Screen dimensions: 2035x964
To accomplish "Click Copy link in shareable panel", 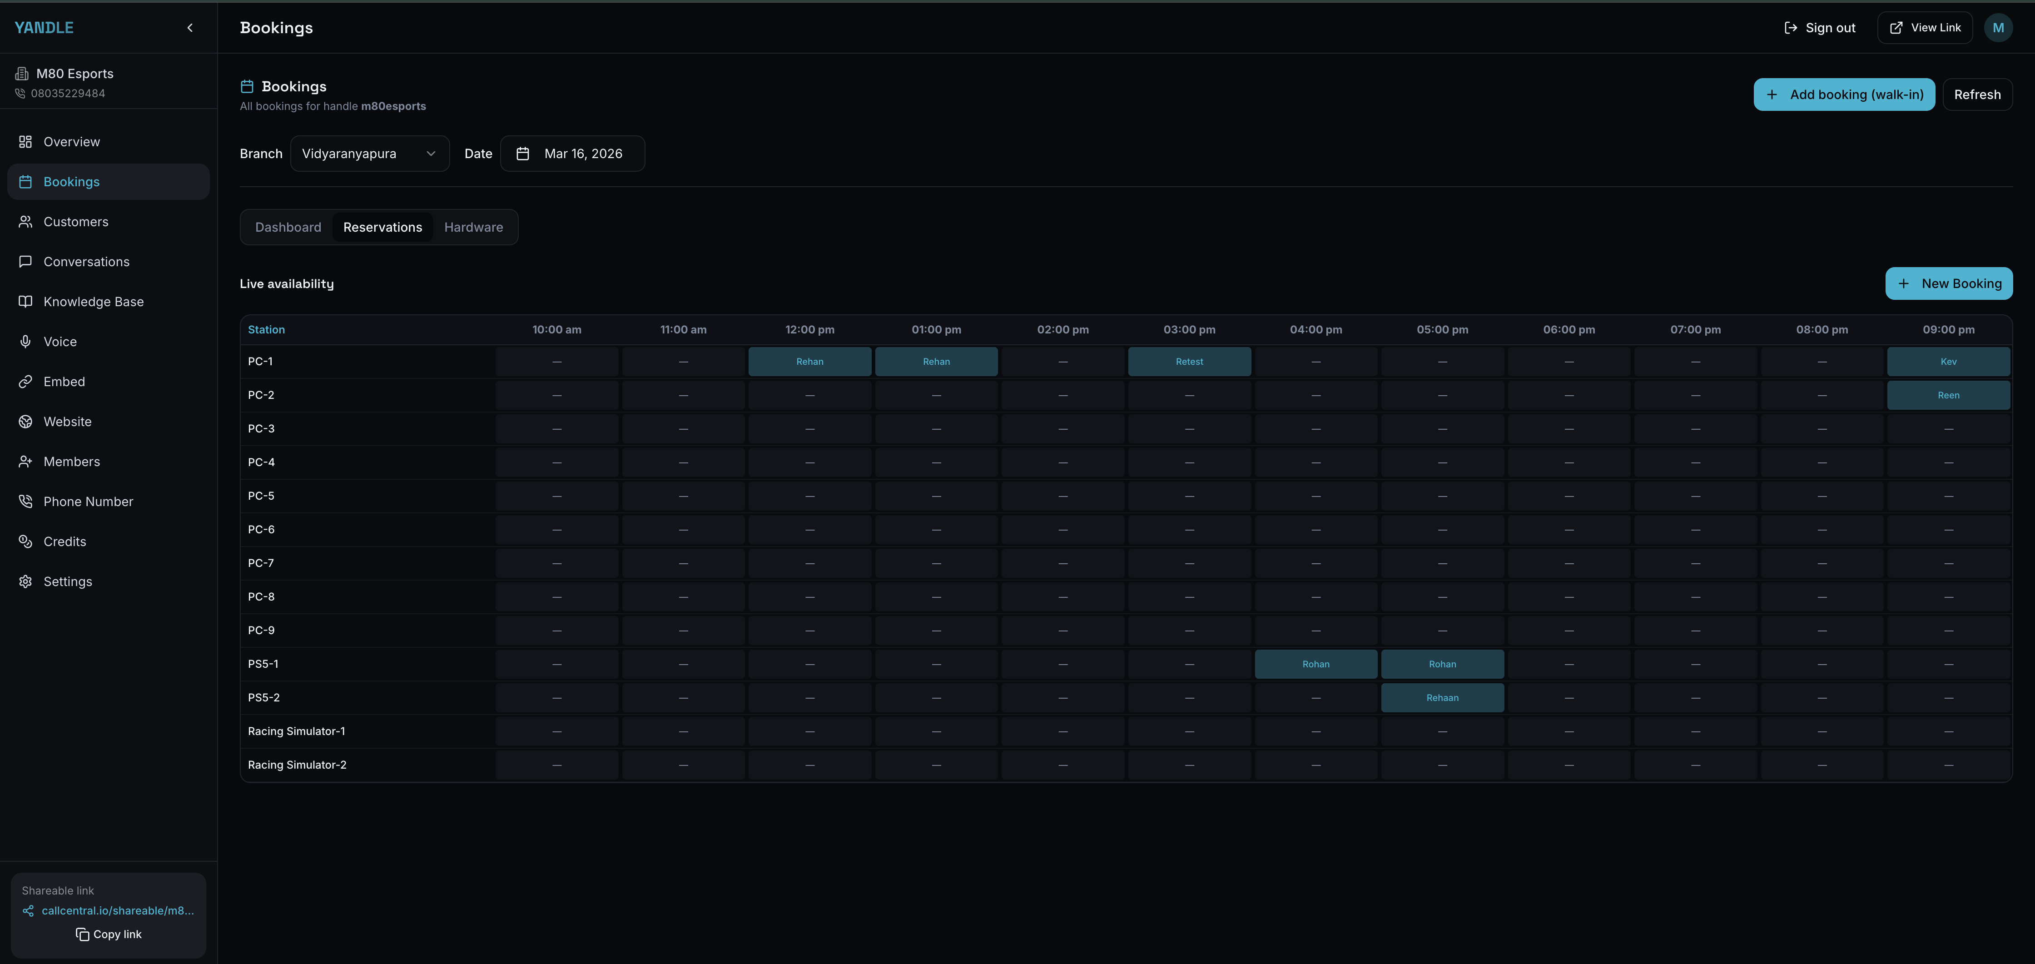I will 109,934.
